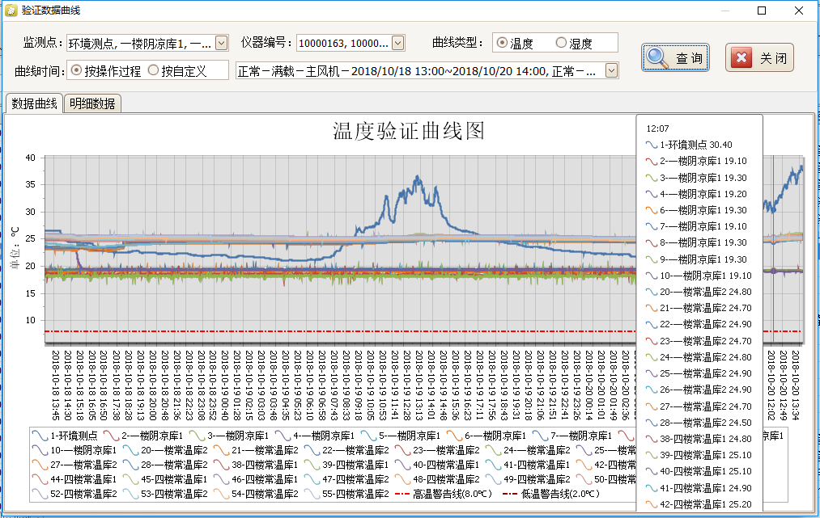Click the legend curve marker for 20-一楼常温库2
The width and height of the screenshot is (820, 518).
[130, 450]
